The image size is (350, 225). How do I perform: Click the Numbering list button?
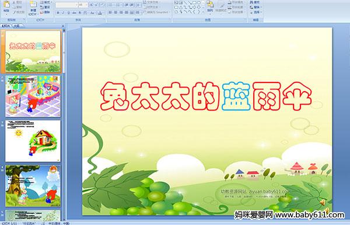click(x=118, y=5)
